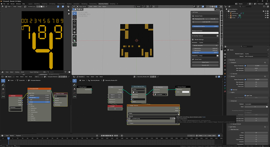Open the Render properties tab icon
Image resolution: width=270 pixels, height=147 pixels.
click(x=225, y=54)
